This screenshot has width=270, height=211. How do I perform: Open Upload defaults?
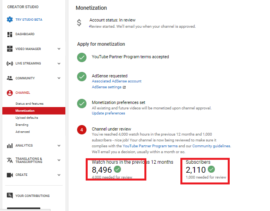tap(27, 118)
